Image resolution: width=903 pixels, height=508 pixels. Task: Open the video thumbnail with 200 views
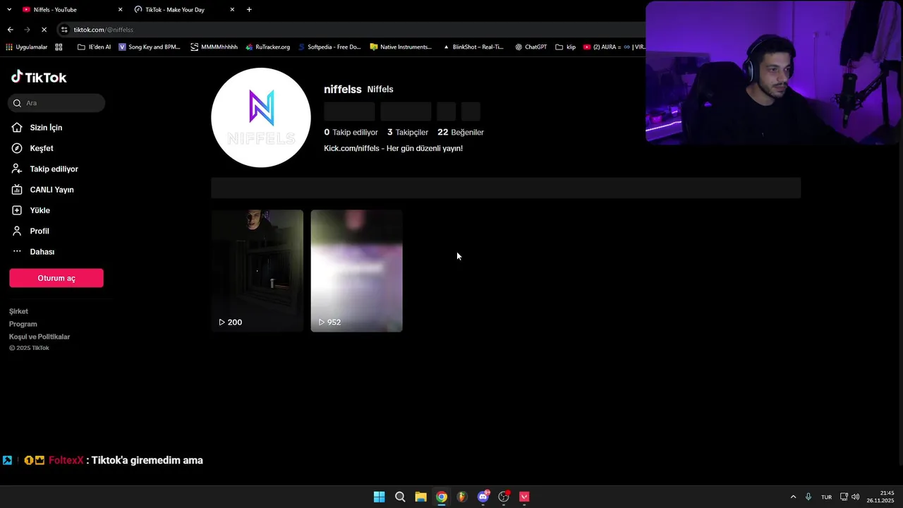click(x=257, y=271)
